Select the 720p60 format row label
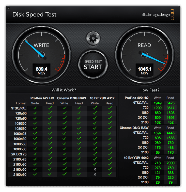Image resolution: width=186 pixels, height=192 pixels. click(x=21, y=119)
